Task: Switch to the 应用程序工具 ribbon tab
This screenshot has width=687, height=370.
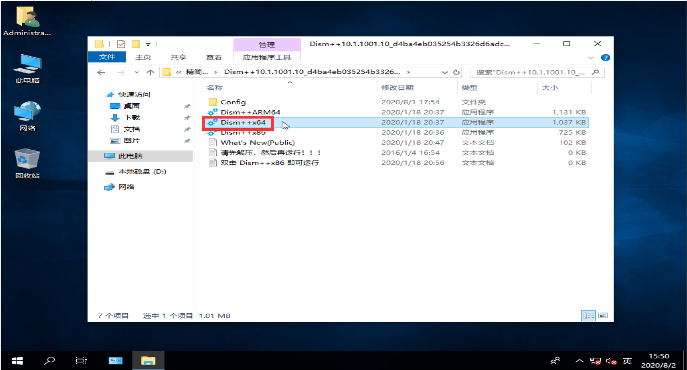Action: click(267, 57)
